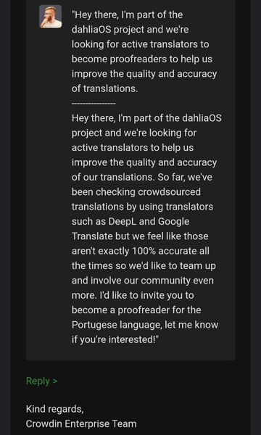Select the singular word 'proofreader' near the end
Screen dimensions: 261x435
141,310
